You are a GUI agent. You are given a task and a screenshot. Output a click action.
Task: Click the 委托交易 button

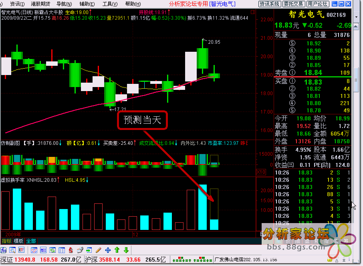pyautogui.click(x=294, y=4)
